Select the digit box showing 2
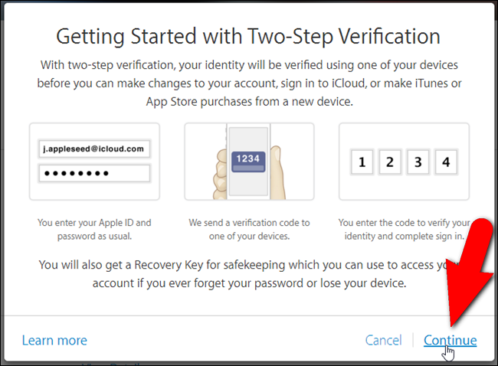Viewport: 498px width, 366px height. 390,162
